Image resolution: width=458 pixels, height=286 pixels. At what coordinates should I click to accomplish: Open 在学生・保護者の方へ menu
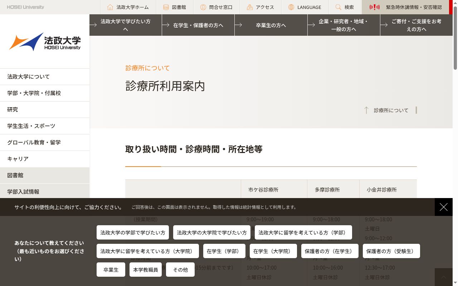tap(198, 25)
